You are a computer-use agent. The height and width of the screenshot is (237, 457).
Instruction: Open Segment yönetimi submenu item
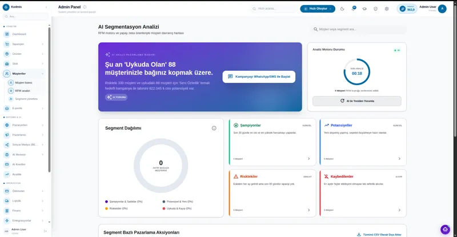(x=26, y=99)
